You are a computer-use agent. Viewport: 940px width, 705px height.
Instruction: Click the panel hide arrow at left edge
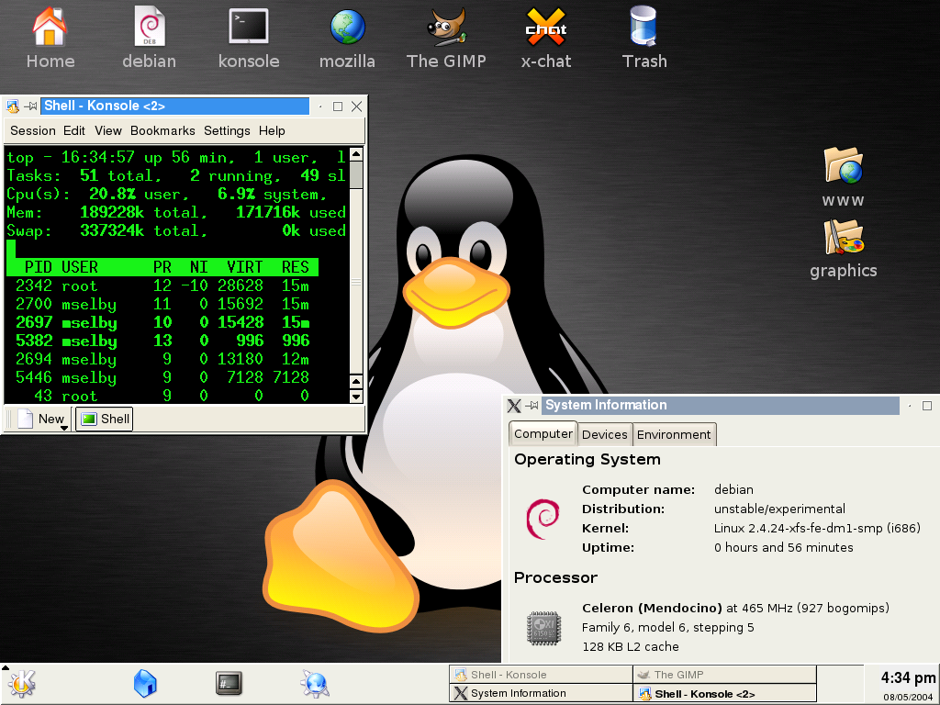(5, 666)
